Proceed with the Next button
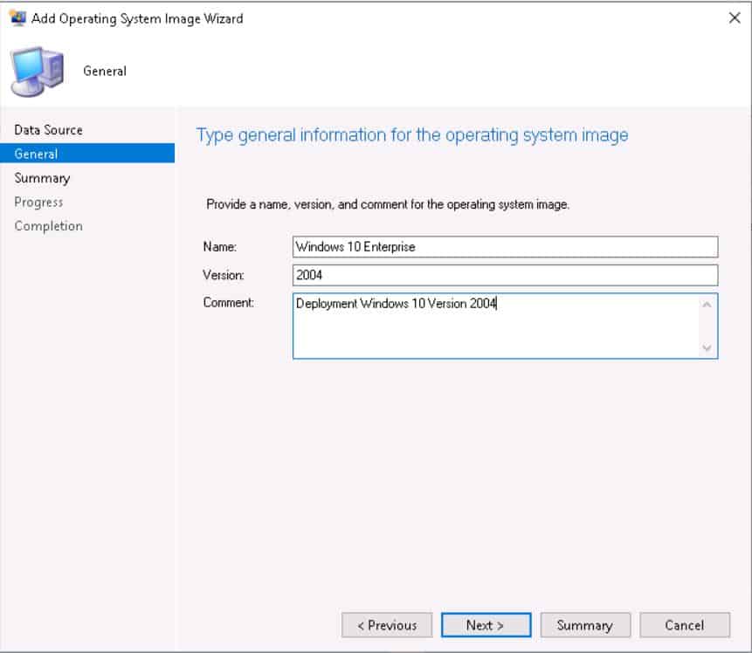Viewport: 752px width, 653px height. pyautogui.click(x=486, y=625)
